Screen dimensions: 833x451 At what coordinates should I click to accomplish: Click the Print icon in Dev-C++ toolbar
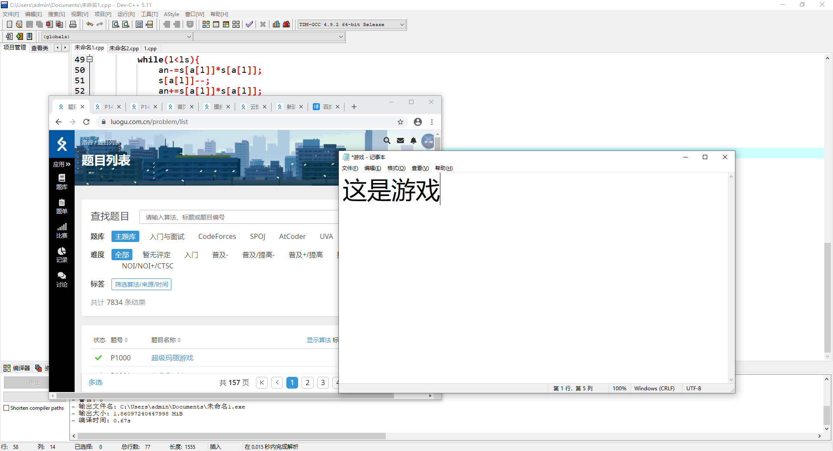(73, 24)
